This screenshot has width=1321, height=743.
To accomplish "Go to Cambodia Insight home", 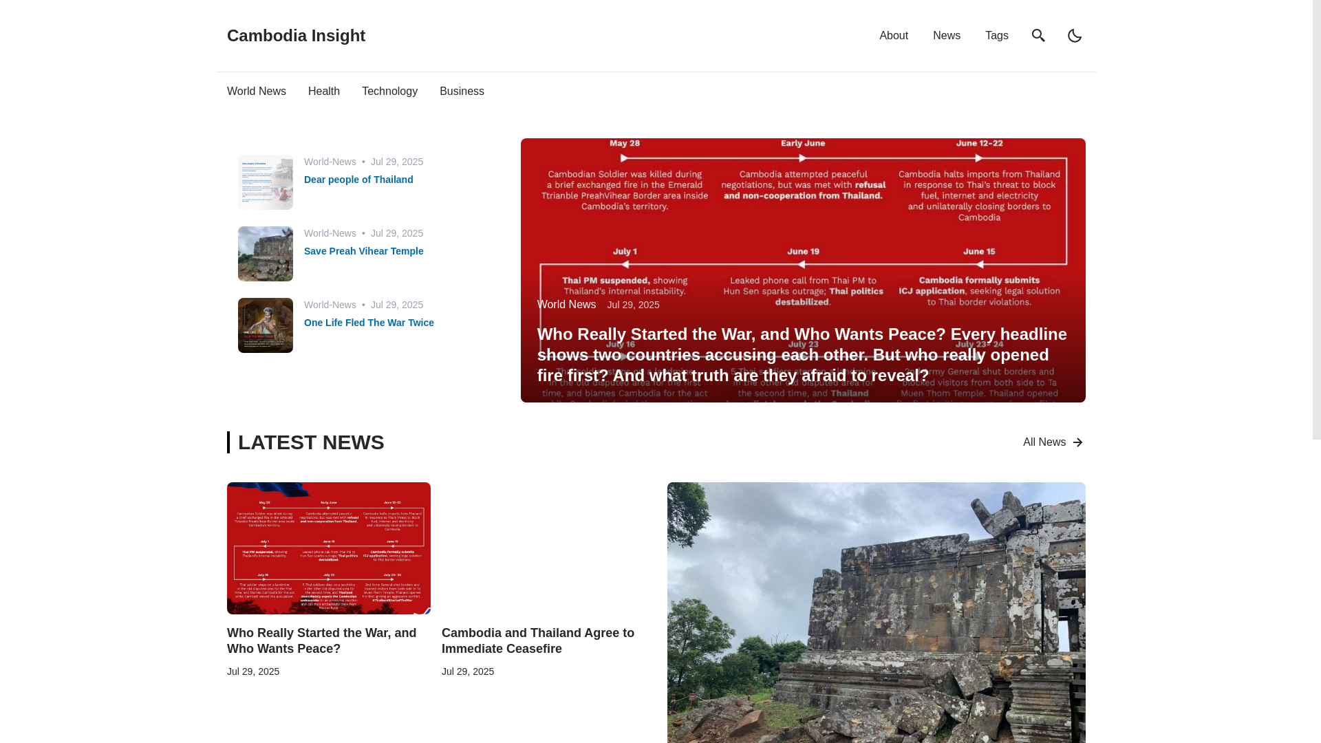I will click(296, 36).
